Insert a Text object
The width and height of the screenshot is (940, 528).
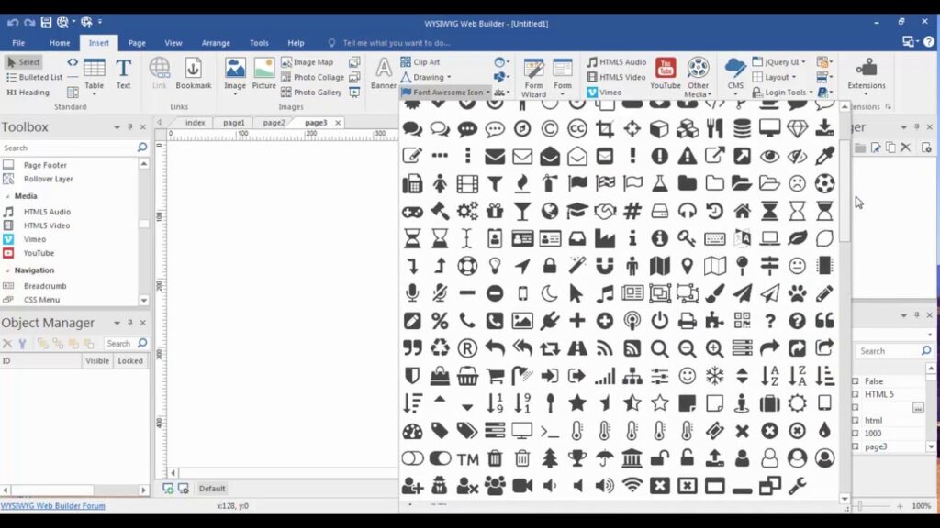coord(123,74)
